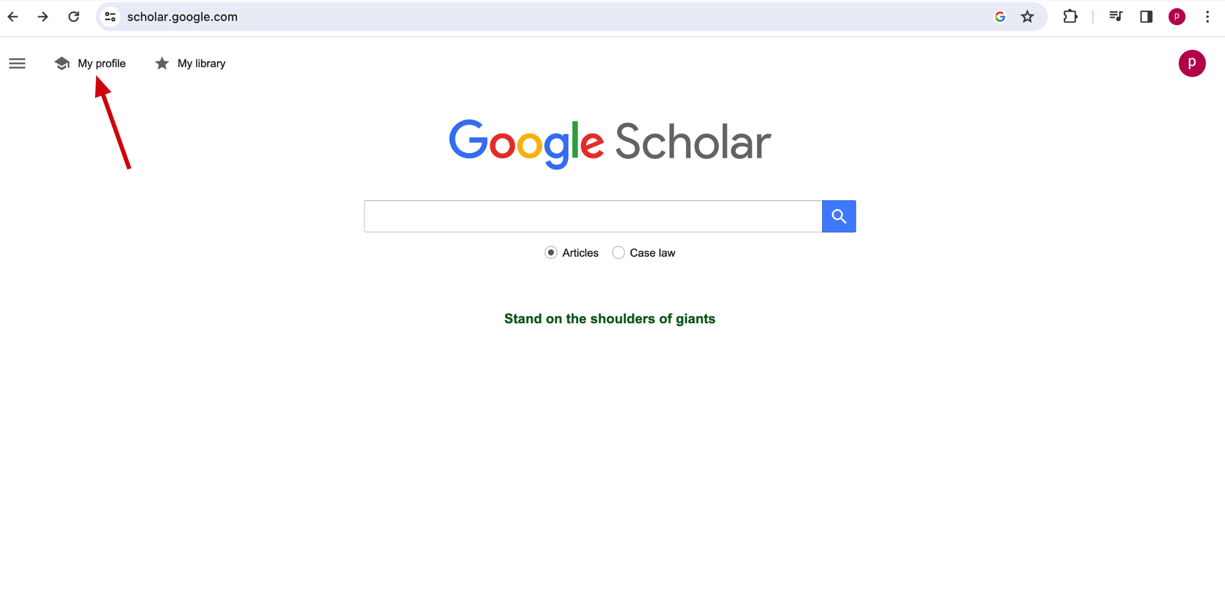
Task: Click the graduation cap profile icon
Action: tap(62, 63)
